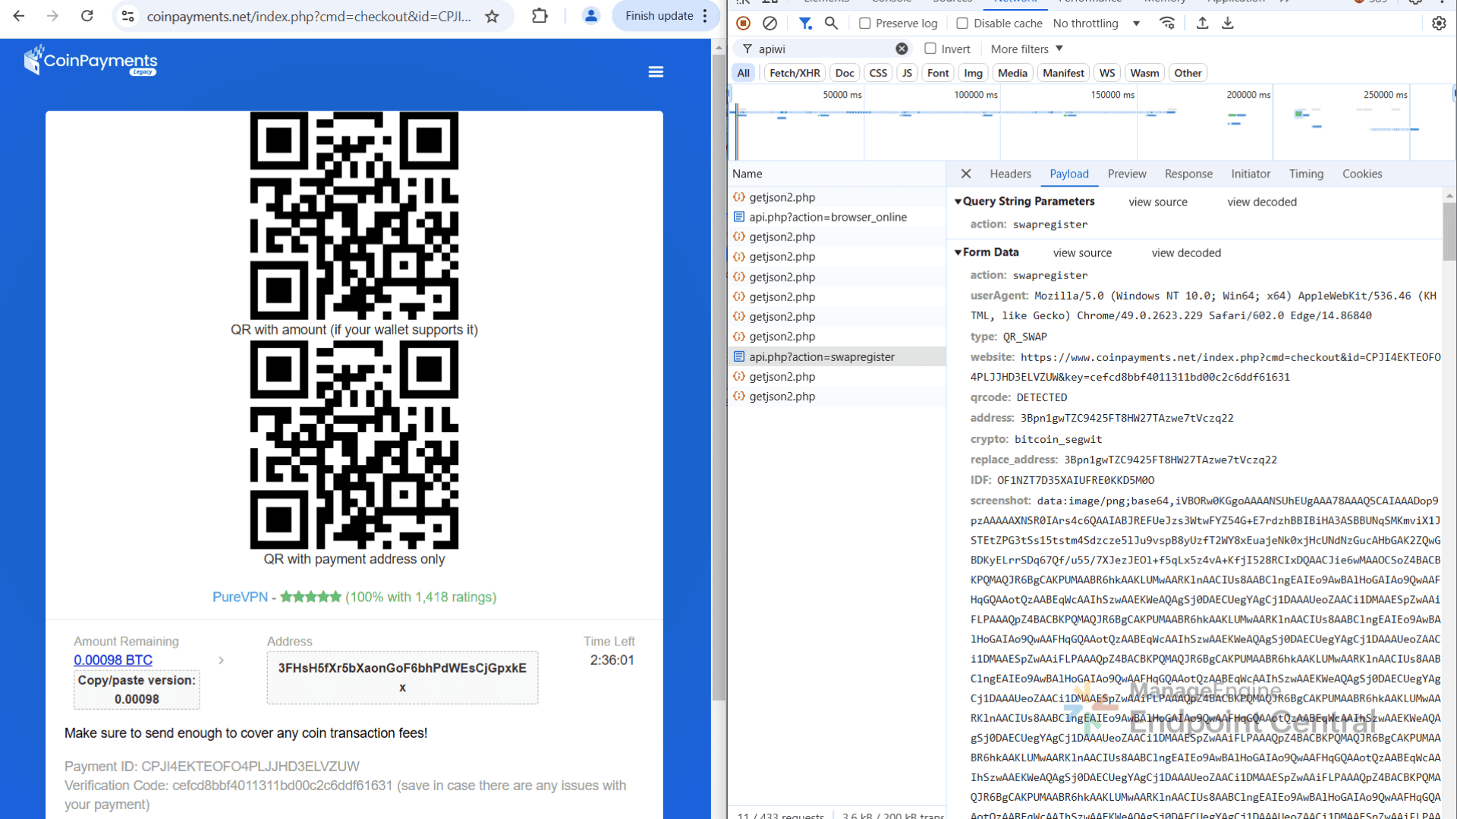Click the import HAR file upload icon
Image resolution: width=1457 pixels, height=819 pixels.
point(1202,24)
